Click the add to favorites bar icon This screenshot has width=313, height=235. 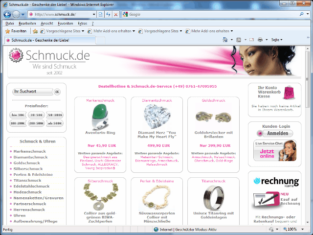(x=35, y=31)
